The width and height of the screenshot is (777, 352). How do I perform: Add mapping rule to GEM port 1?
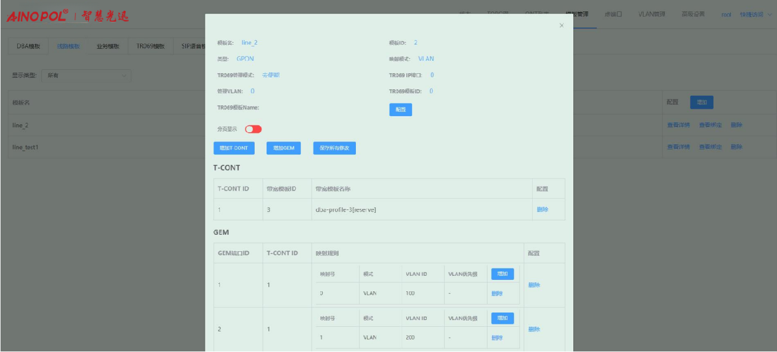click(x=502, y=274)
